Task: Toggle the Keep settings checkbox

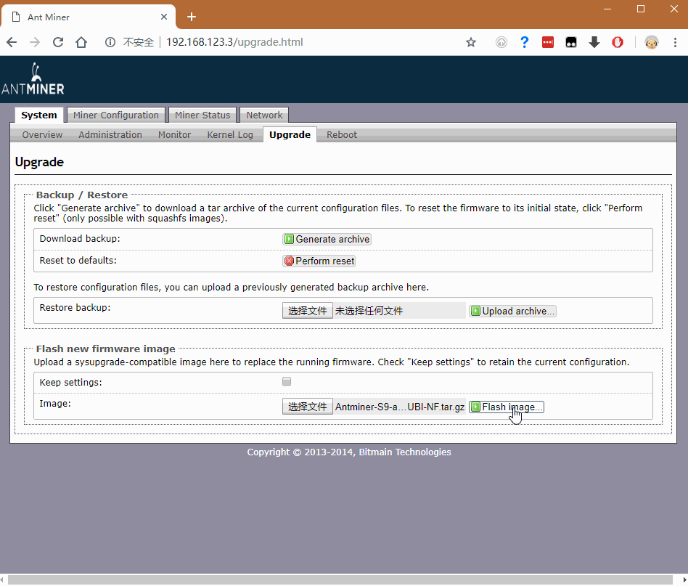Action: (287, 381)
